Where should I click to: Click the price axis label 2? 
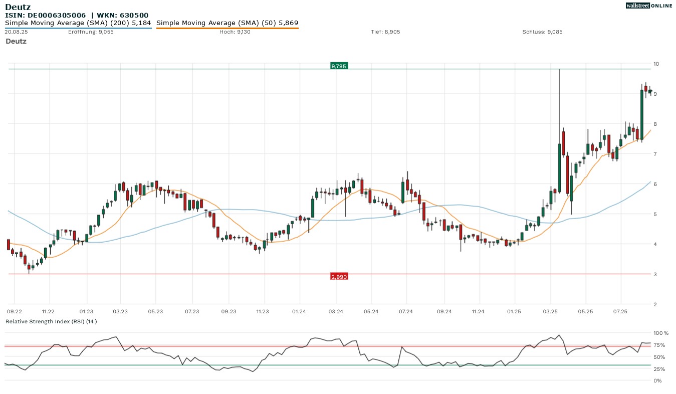click(654, 304)
